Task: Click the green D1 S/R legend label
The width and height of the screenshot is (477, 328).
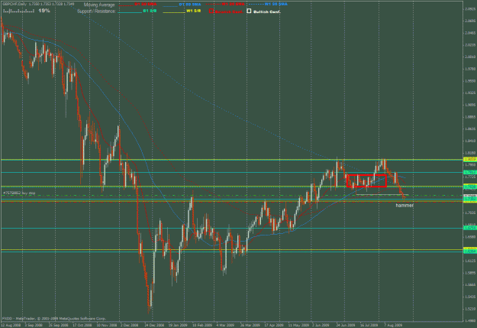Action: [150, 11]
